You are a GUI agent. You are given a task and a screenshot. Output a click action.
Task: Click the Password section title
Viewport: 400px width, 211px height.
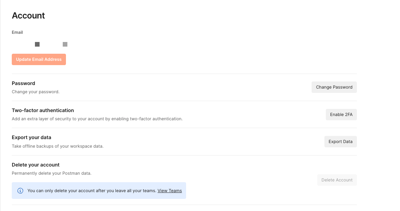(24, 83)
